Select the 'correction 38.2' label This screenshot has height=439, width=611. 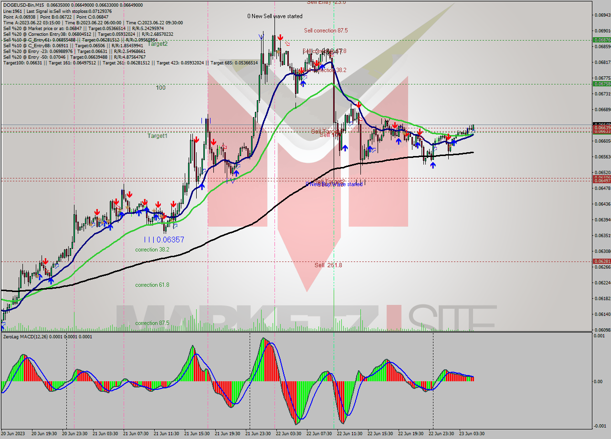(x=152, y=250)
